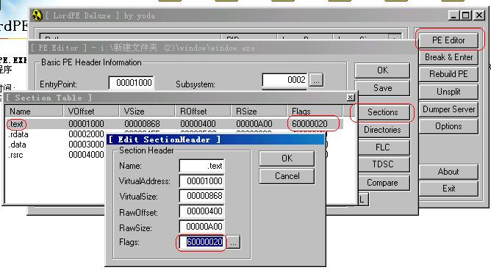The image size is (491, 270).
Task: Click VOffset value 00002000 of .rdata
Action: [86, 134]
